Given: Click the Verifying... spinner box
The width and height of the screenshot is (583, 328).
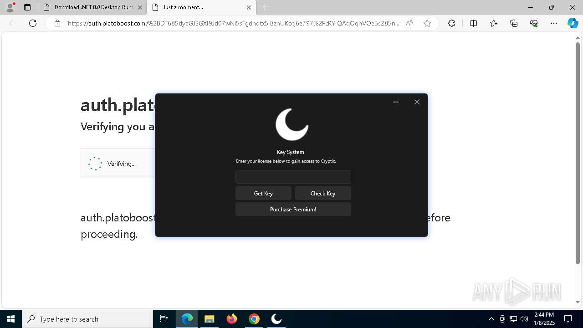Looking at the screenshot, I should click(x=118, y=163).
